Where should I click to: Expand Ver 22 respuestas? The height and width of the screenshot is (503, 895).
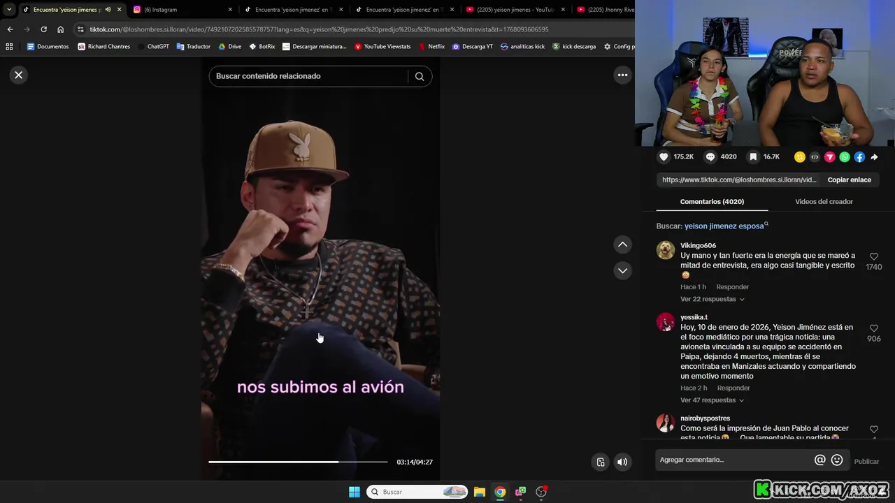coord(712,299)
